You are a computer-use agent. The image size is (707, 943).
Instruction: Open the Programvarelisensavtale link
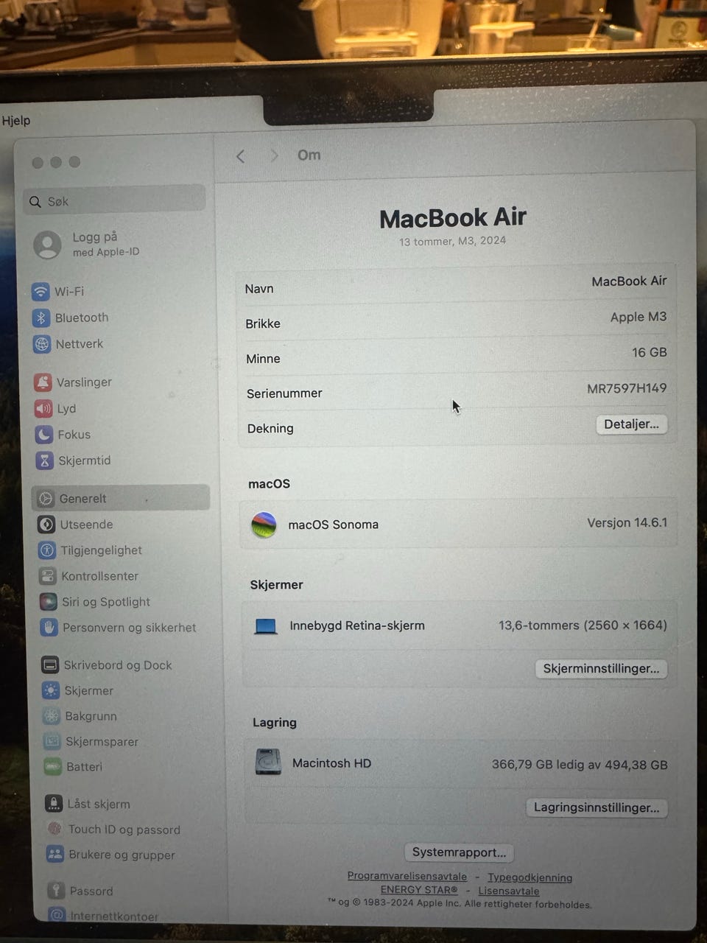pyautogui.click(x=407, y=877)
